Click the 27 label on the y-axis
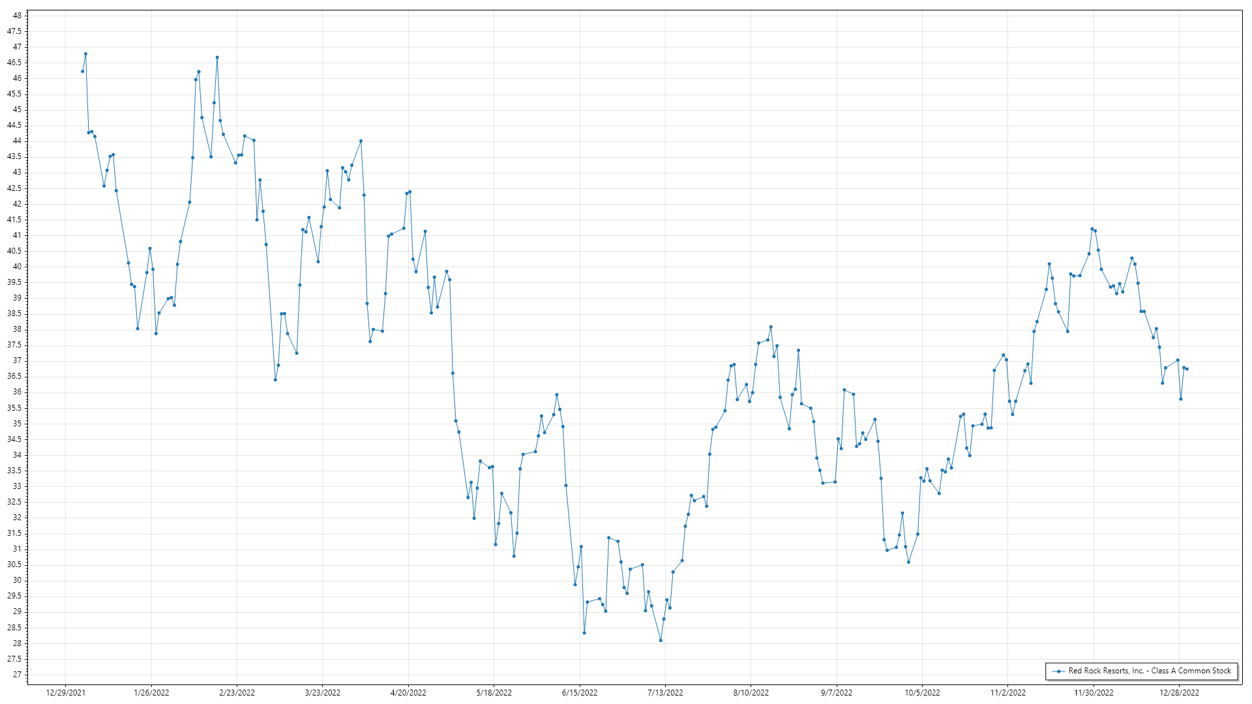Image resolution: width=1252 pixels, height=704 pixels. (17, 675)
